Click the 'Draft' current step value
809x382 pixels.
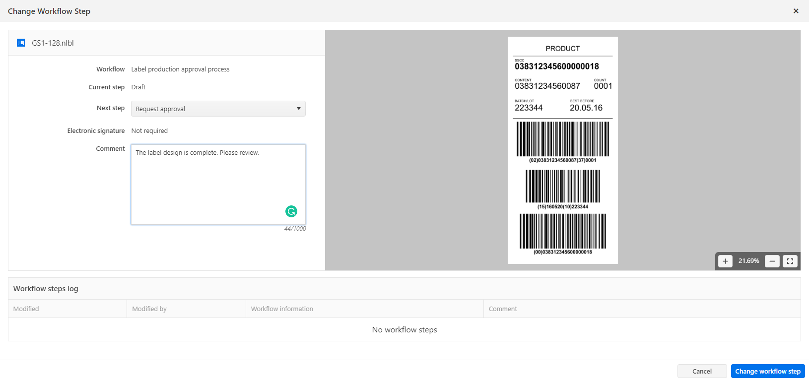138,87
